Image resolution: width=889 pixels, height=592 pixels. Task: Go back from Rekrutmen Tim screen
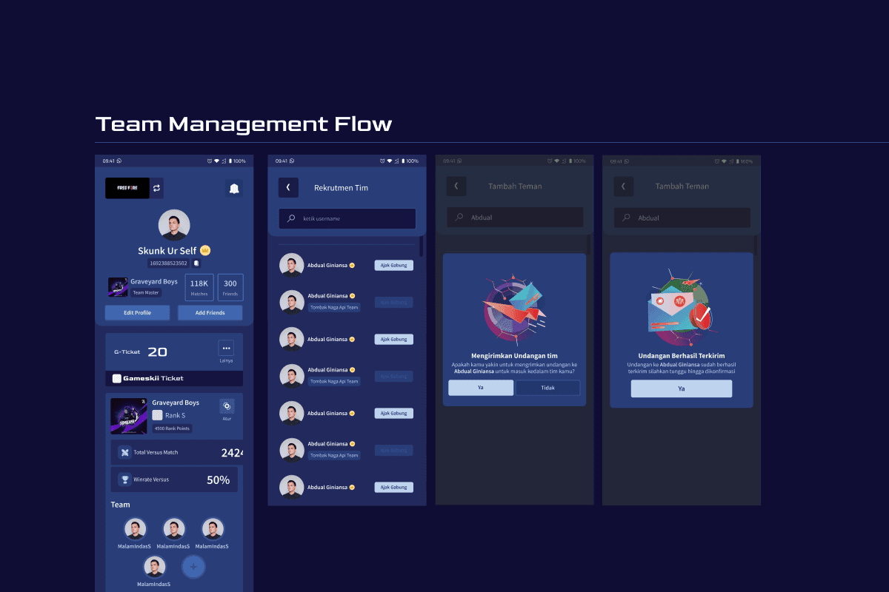288,188
